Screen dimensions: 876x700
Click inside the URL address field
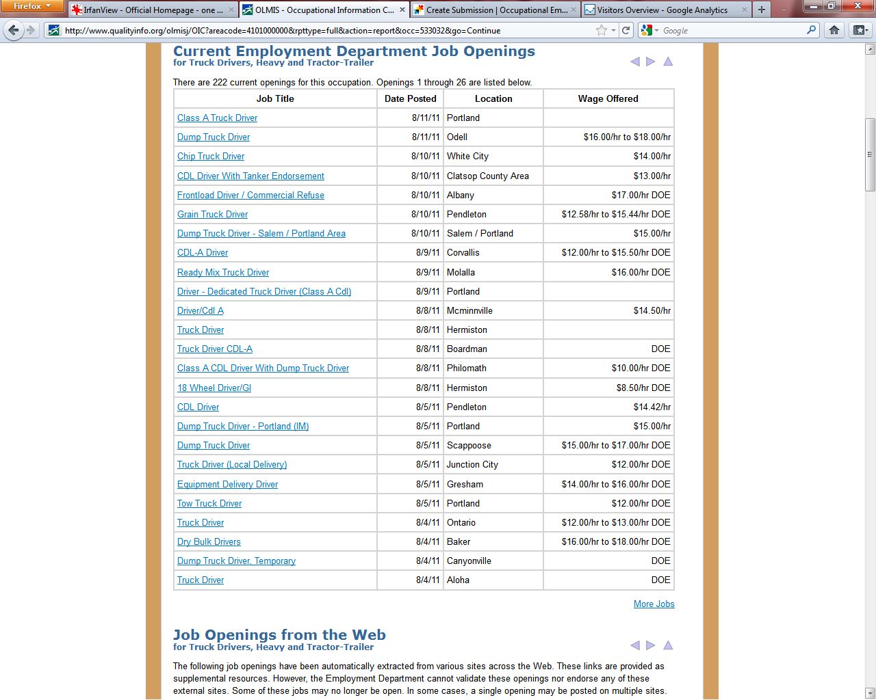(x=328, y=30)
